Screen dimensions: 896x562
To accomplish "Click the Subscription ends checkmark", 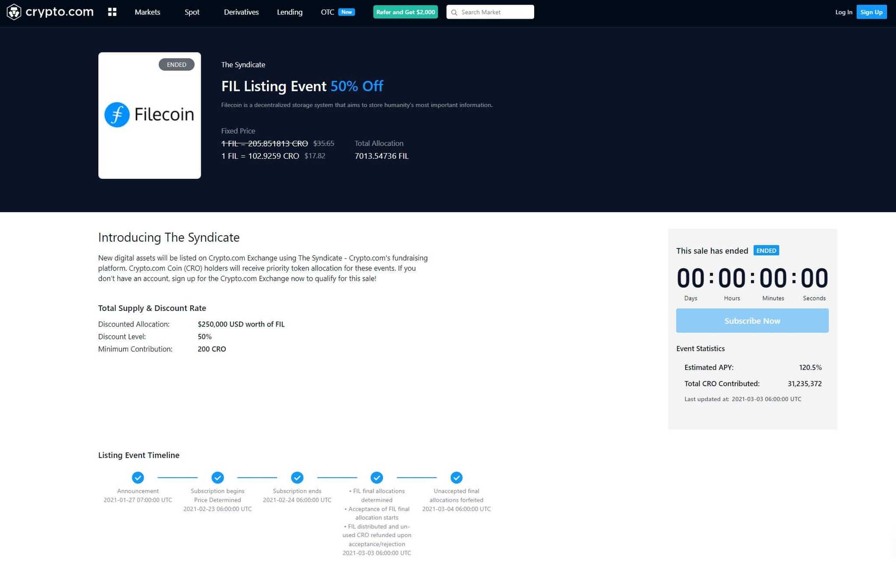I will pyautogui.click(x=297, y=477).
